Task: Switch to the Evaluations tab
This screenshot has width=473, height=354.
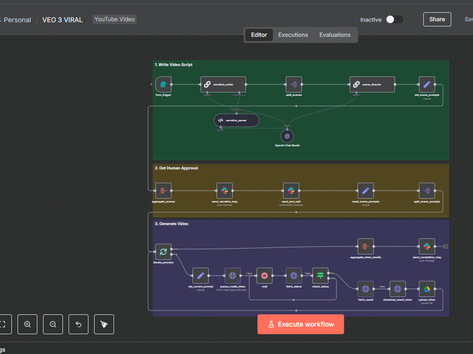Action: 335,35
